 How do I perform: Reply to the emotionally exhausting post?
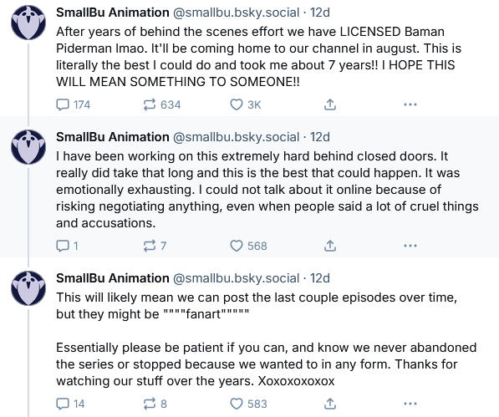pyautogui.click(x=67, y=246)
